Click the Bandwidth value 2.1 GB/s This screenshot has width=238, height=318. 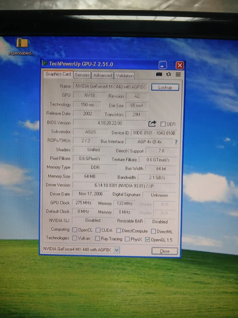point(157,178)
